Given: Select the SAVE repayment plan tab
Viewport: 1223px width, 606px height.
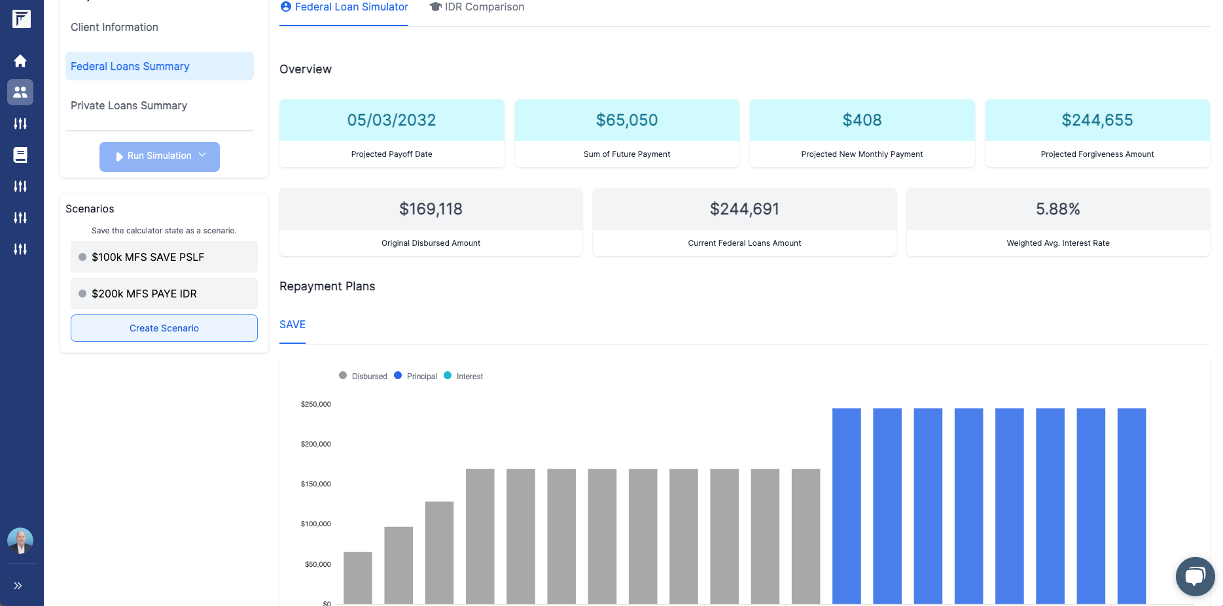Looking at the screenshot, I should click(x=292, y=325).
